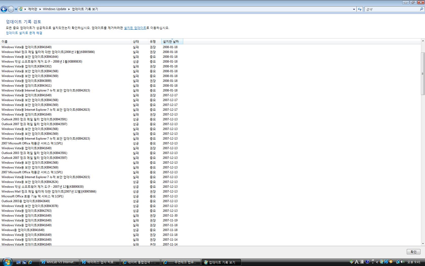Select the 제어판 breadcrumb
Viewport: 425px width, 266px height.
(32, 9)
